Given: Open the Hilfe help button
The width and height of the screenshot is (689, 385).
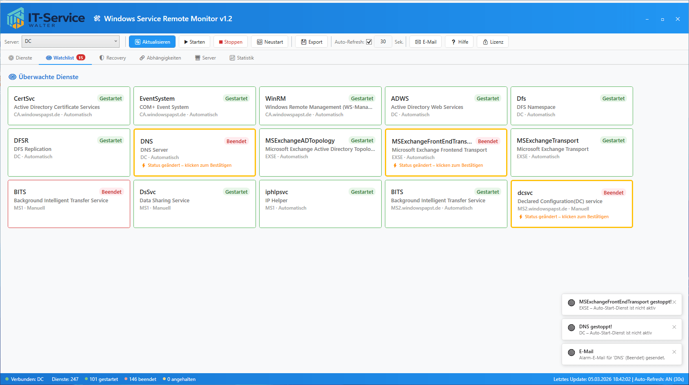Looking at the screenshot, I should click(x=460, y=42).
